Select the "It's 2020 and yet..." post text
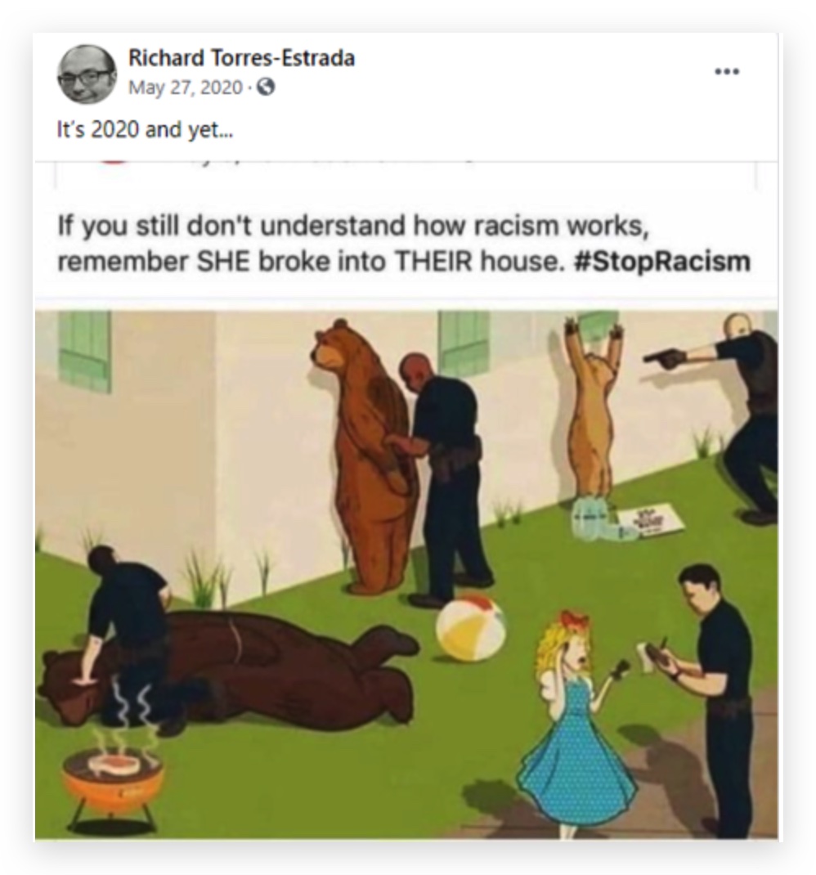 (x=145, y=129)
